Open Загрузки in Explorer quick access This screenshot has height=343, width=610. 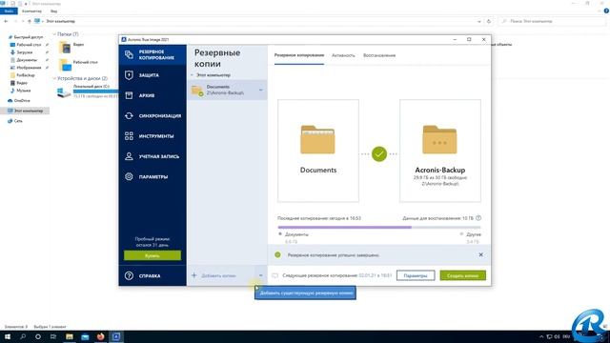click(x=24, y=52)
